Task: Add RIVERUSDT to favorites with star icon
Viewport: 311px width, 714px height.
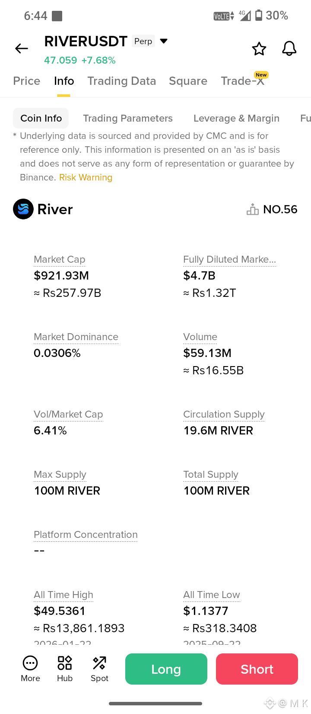Action: [259, 49]
